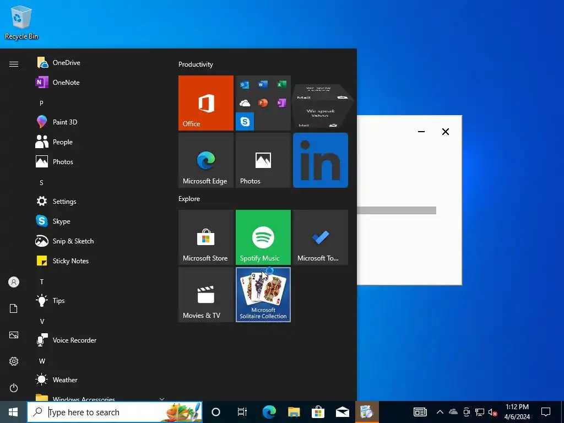Click the volume icon in system tray
This screenshot has width=564, height=423.
[492, 412]
